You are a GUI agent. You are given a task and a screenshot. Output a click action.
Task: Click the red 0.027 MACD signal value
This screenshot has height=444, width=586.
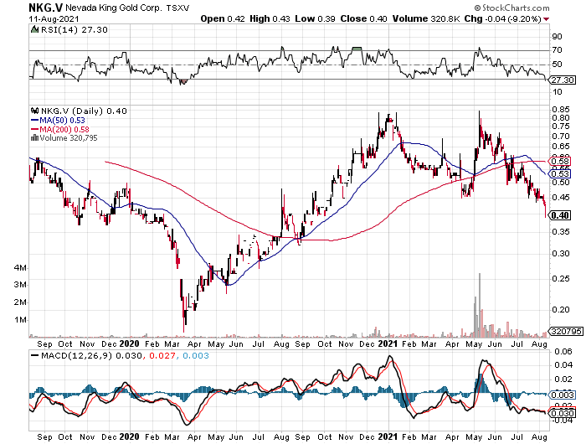tap(162, 355)
